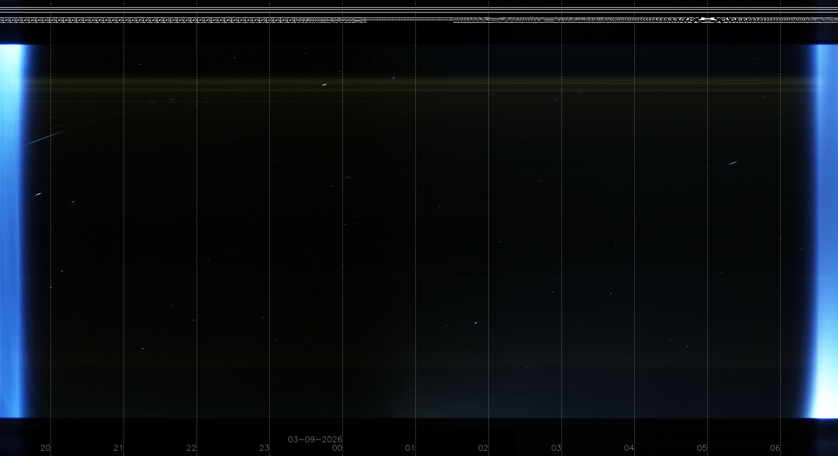
Task: Click the 03-09-2026 date label
Action: pos(315,439)
